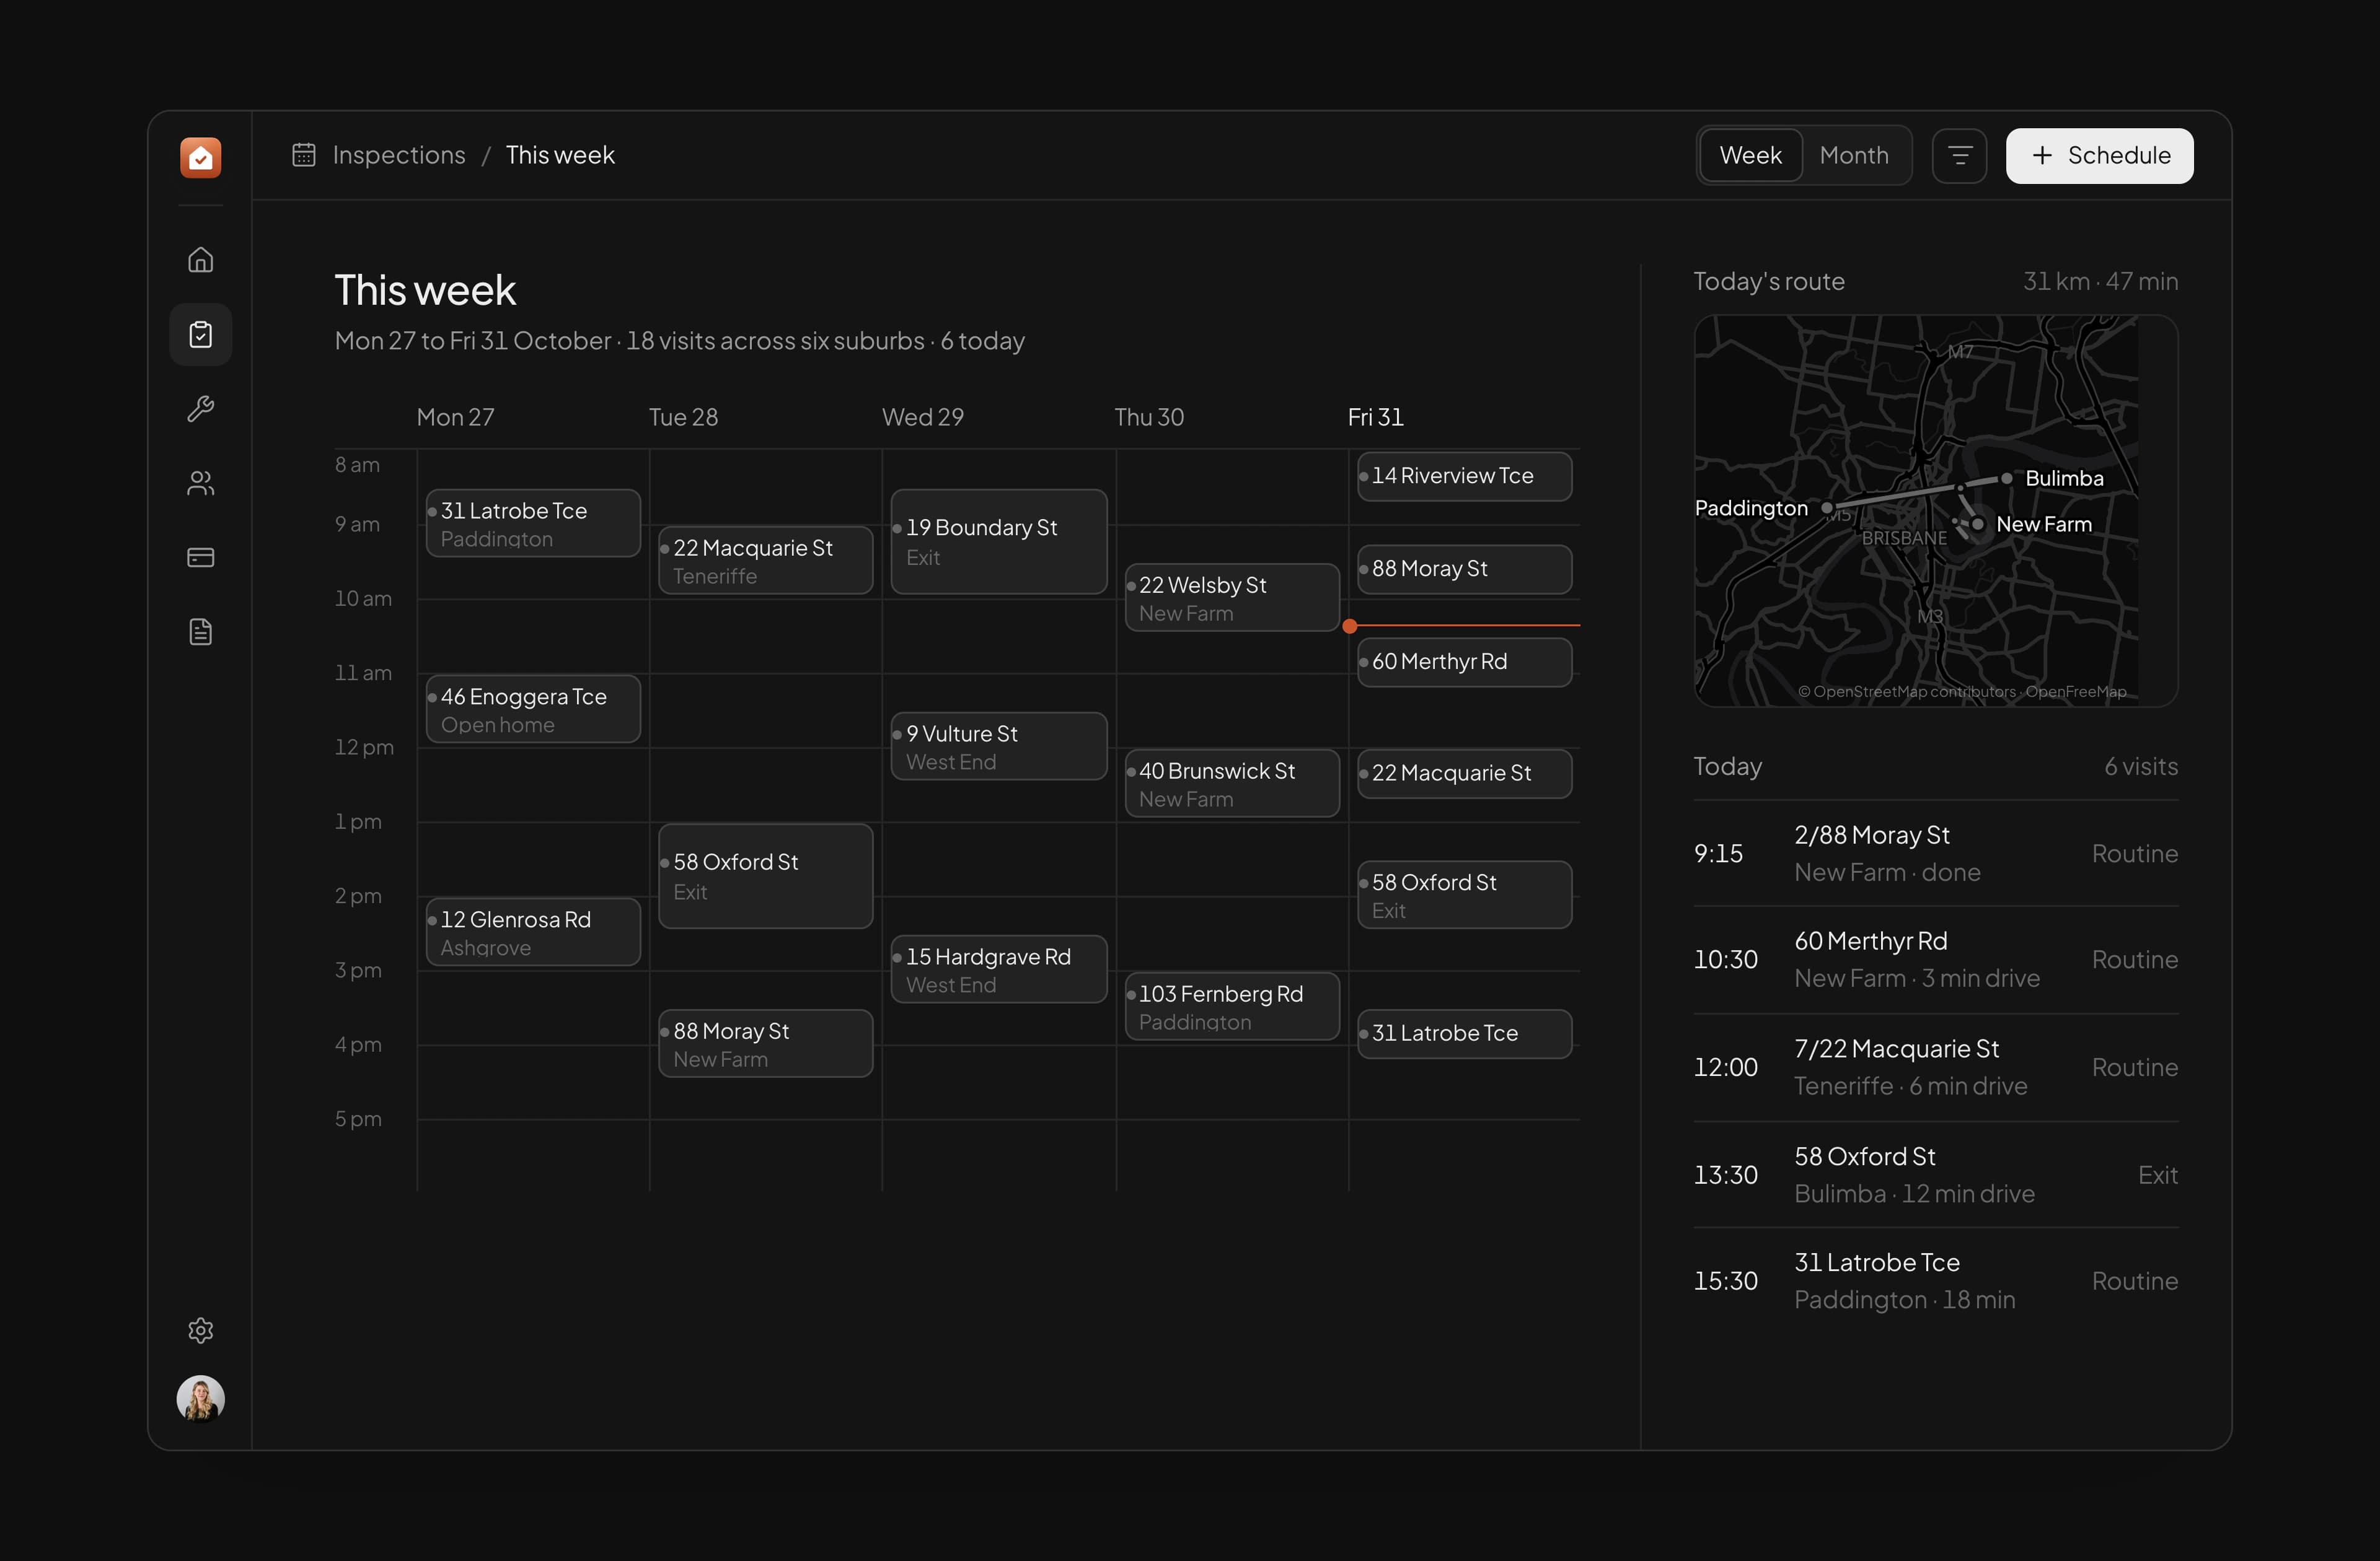Switch to Week view

1750,156
